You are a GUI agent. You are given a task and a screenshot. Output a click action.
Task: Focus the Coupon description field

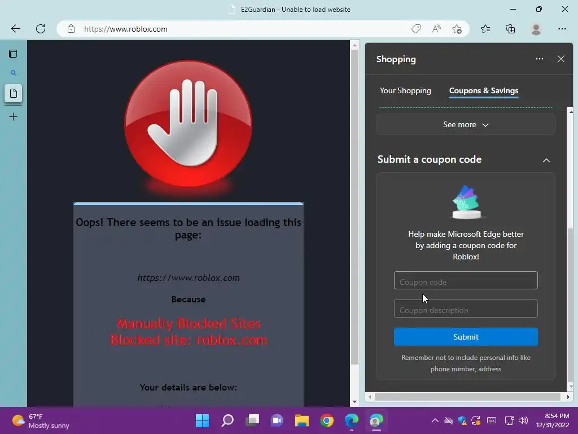point(466,309)
